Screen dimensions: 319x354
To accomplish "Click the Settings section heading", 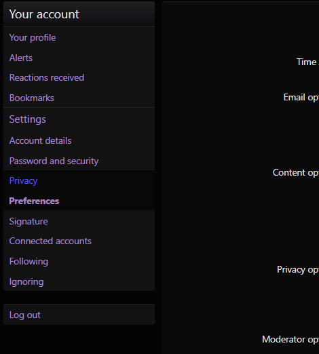I will coord(28,119).
